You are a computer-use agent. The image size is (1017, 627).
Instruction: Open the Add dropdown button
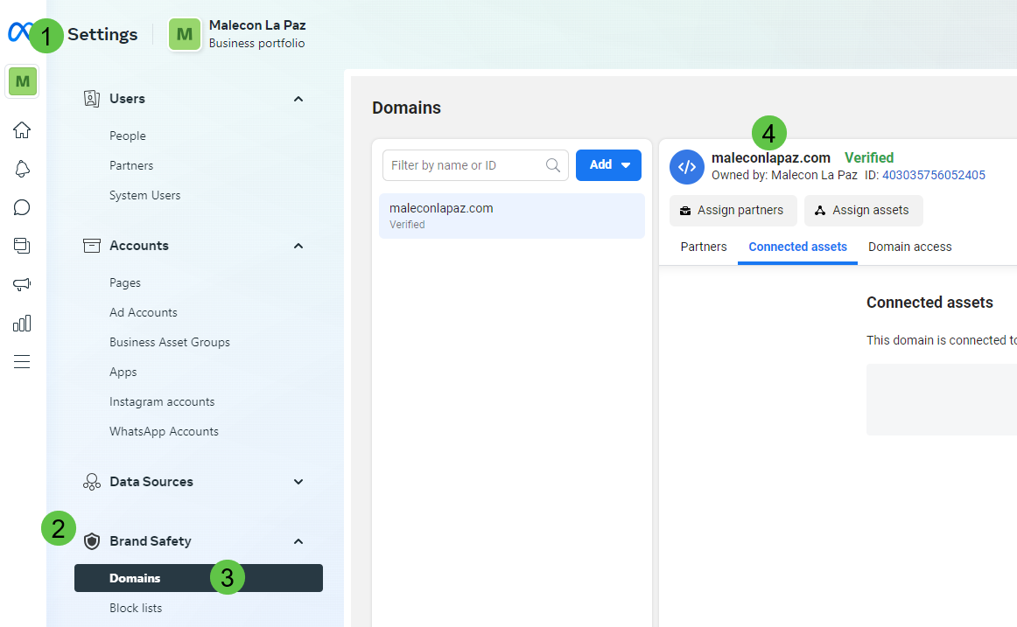pyautogui.click(x=608, y=165)
